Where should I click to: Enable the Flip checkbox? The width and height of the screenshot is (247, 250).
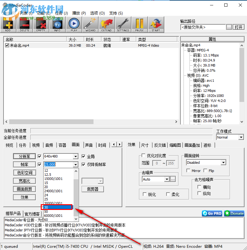point(205,170)
